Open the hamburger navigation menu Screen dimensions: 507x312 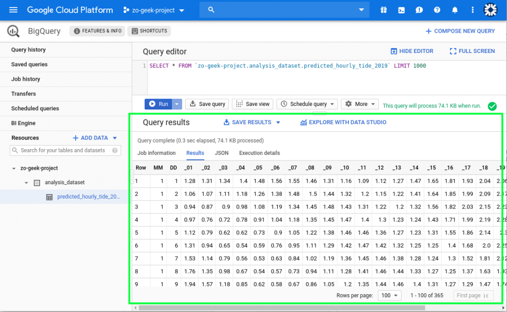(x=13, y=10)
